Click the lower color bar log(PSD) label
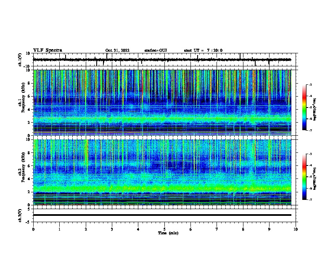The width and height of the screenshot is (333, 257). [x=314, y=179]
